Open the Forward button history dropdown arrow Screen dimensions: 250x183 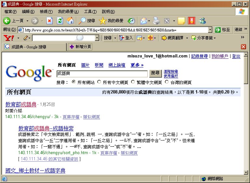[x=42, y=21]
